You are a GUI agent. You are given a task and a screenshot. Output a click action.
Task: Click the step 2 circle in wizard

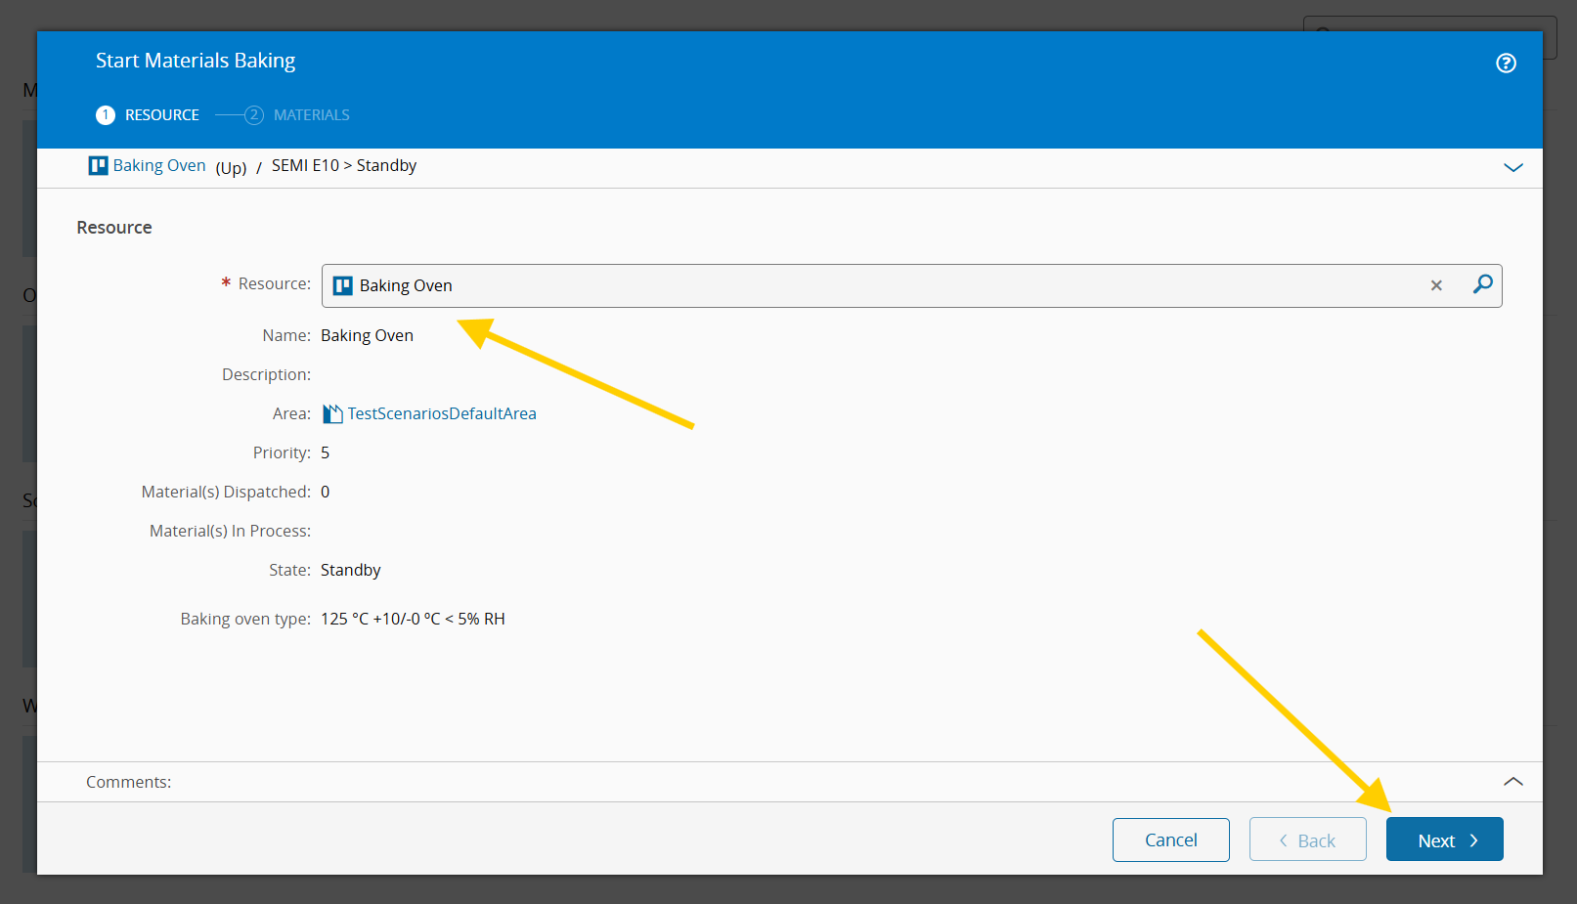click(x=254, y=115)
